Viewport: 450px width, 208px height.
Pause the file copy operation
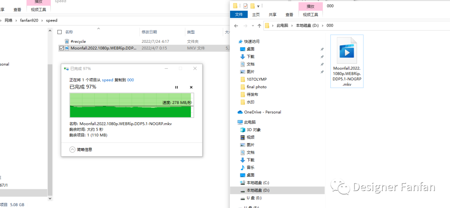177,87
